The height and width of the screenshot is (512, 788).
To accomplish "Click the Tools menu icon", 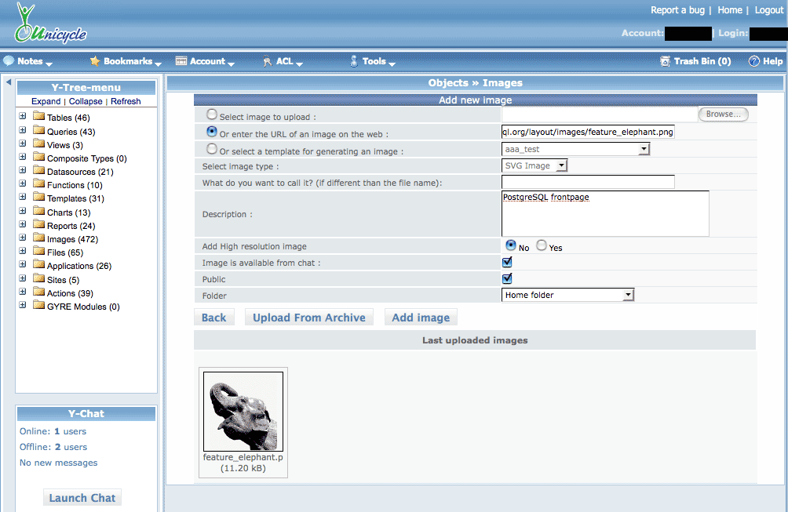I will point(354,61).
